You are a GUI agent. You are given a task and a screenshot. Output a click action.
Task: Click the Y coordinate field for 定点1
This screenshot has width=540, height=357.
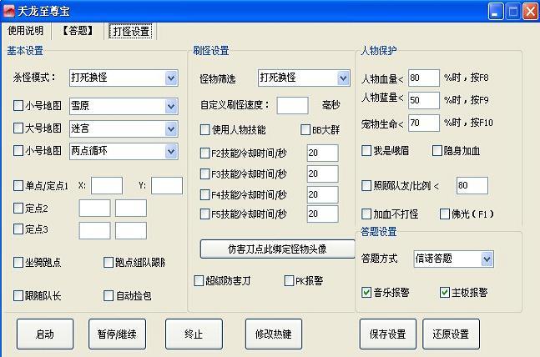coord(167,185)
